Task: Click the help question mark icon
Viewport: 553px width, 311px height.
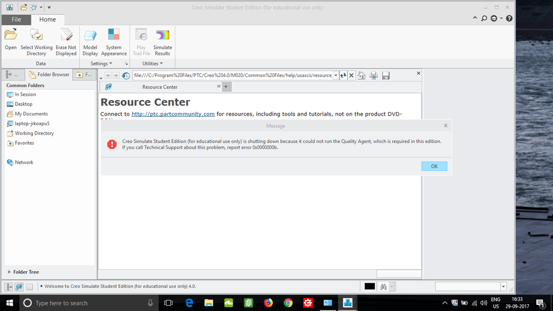Action: [x=509, y=18]
